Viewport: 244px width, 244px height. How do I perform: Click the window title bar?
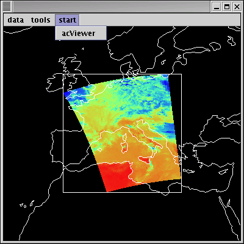tap(112, 7)
